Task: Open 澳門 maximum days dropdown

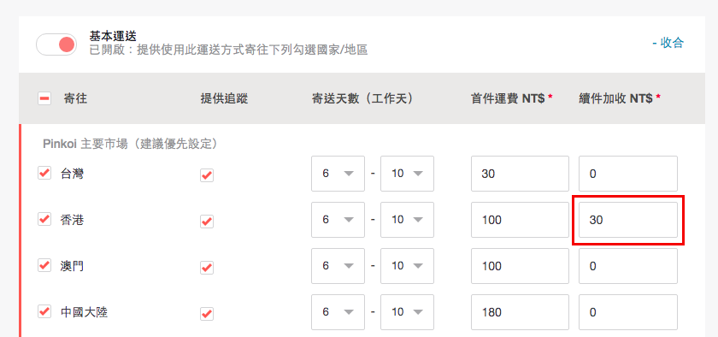Action: click(407, 266)
